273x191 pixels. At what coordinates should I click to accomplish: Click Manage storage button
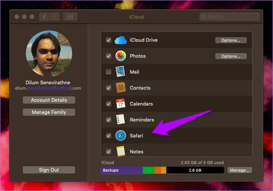click(x=240, y=170)
